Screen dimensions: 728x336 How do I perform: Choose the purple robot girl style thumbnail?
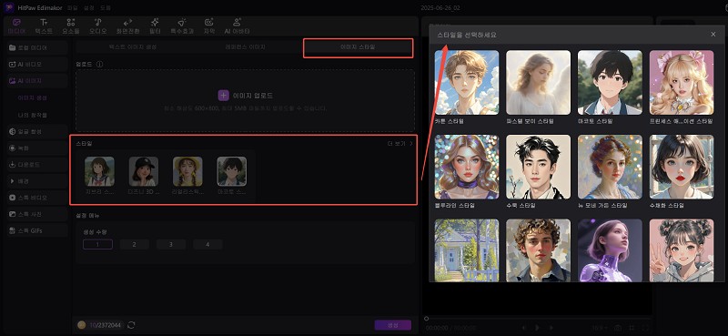tap(610, 250)
